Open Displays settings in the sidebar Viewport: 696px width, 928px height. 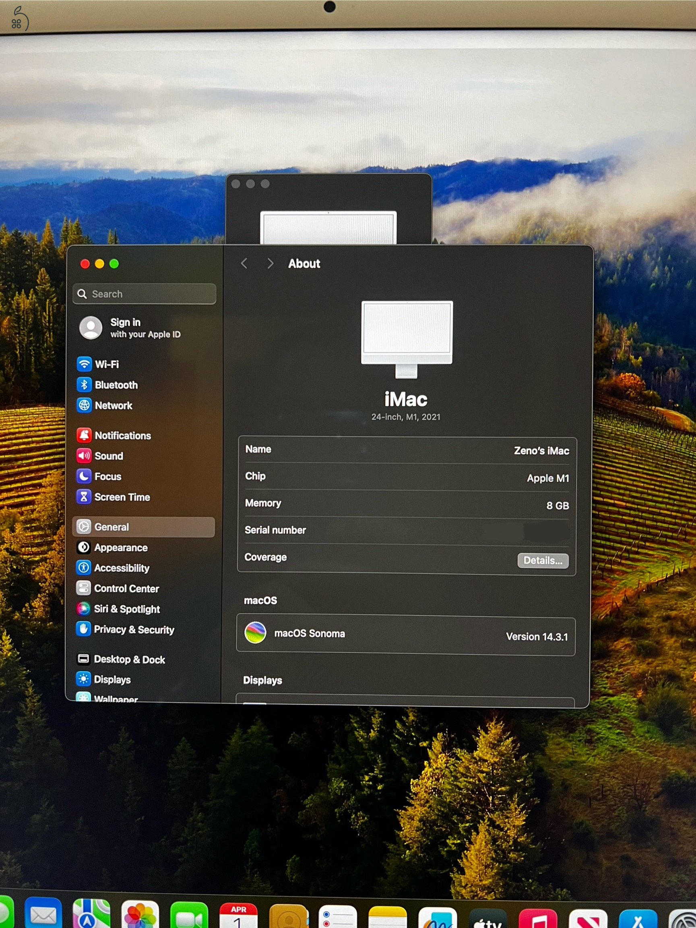coord(104,679)
